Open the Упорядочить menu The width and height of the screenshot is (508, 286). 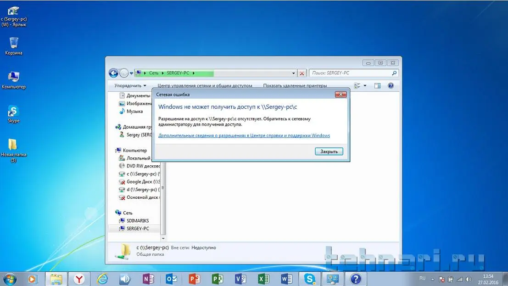pyautogui.click(x=130, y=85)
